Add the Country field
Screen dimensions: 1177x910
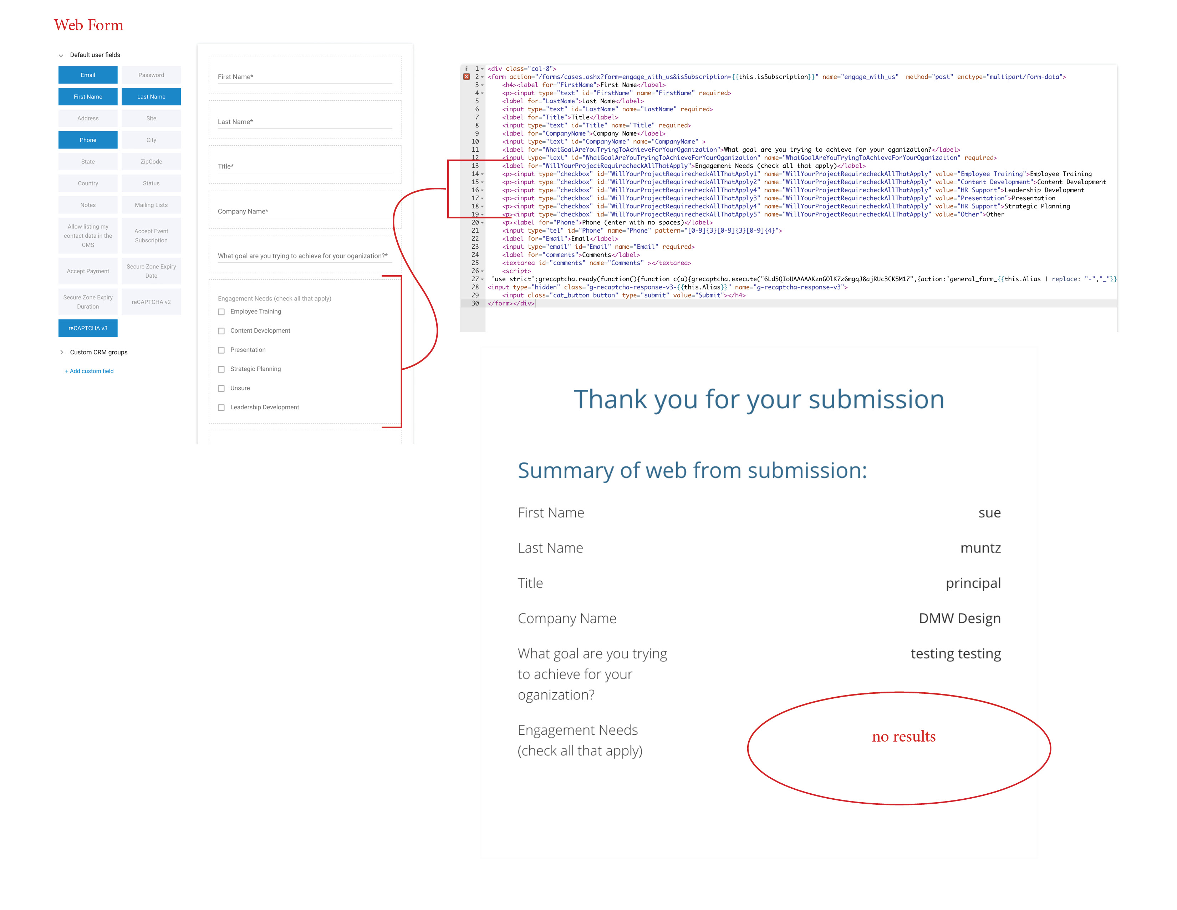tap(88, 183)
